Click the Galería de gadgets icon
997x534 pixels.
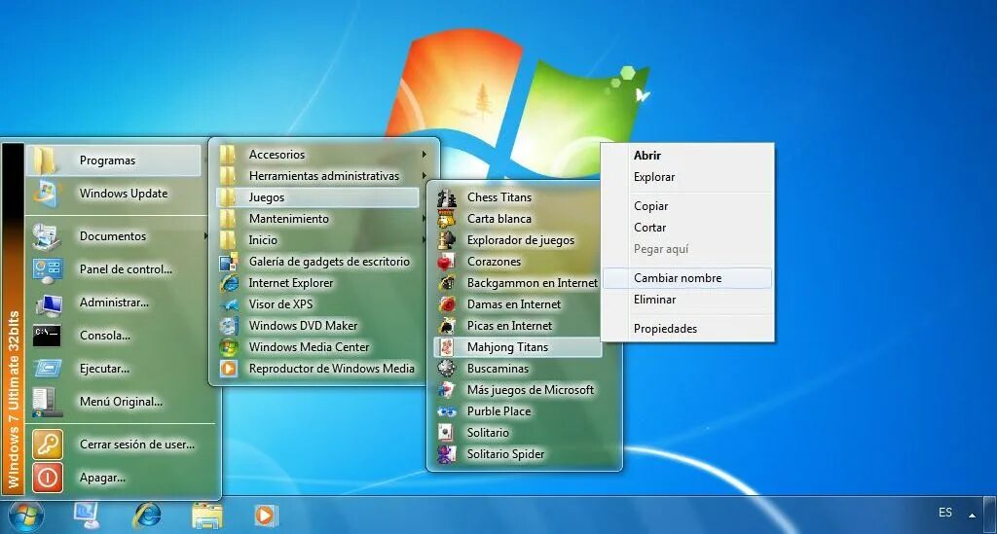229,262
